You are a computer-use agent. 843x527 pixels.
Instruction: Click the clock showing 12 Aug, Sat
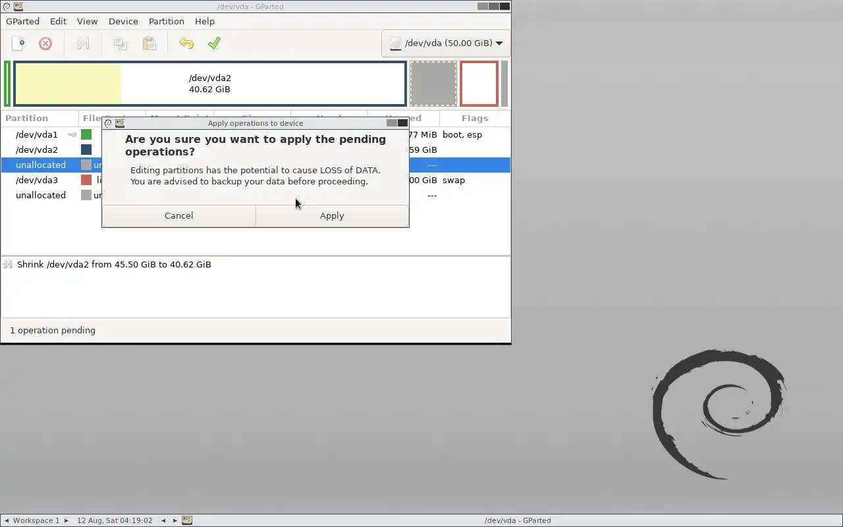(x=115, y=520)
